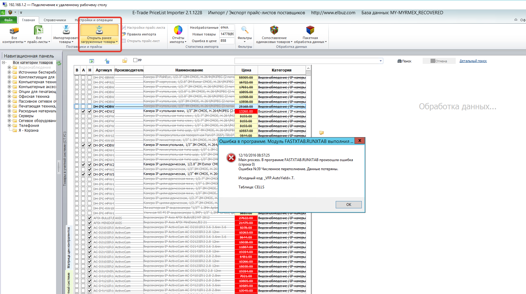
Task: Click table scrollbar up arrow
Action: point(308,68)
